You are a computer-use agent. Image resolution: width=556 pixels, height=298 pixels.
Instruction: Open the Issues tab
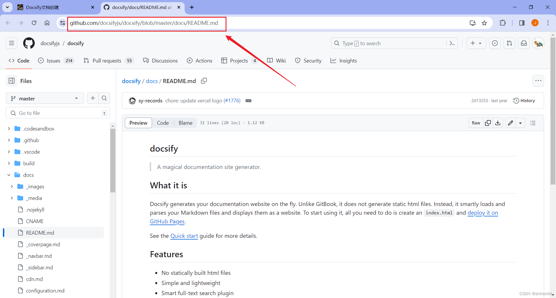56,60
